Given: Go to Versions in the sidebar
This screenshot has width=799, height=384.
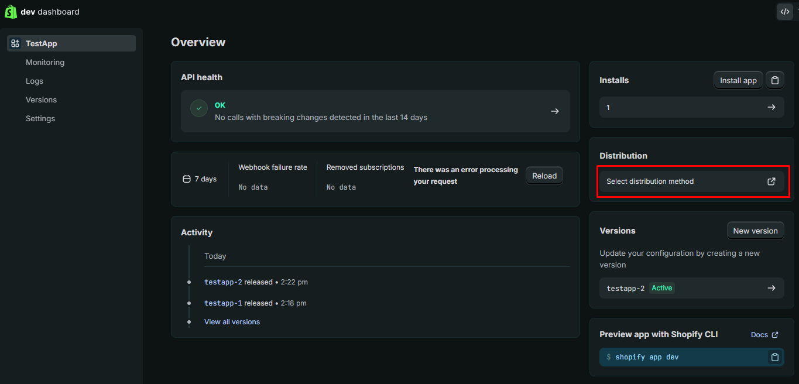Looking at the screenshot, I should coord(41,100).
